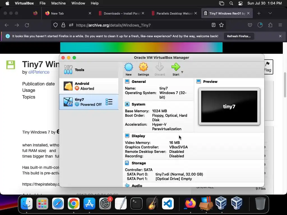This screenshot has width=287, height=215.
Task: Switch to Parallels Desktop Welcome tab
Action: (174, 13)
